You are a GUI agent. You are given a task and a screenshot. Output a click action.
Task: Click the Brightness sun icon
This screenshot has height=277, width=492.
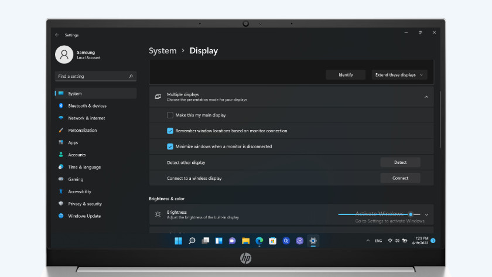pos(158,214)
